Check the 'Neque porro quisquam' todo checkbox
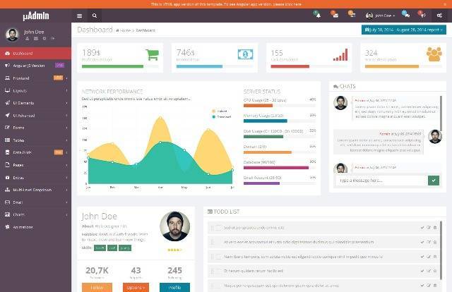Image resolution: width=452 pixels, height=292 pixels. coord(218,286)
